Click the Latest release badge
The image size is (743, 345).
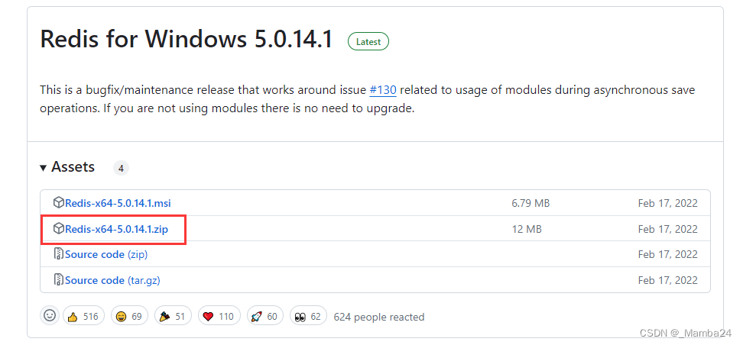(368, 42)
